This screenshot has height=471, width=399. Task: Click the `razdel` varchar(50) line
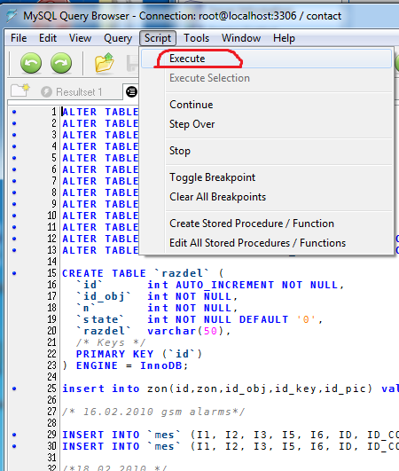[x=153, y=331]
